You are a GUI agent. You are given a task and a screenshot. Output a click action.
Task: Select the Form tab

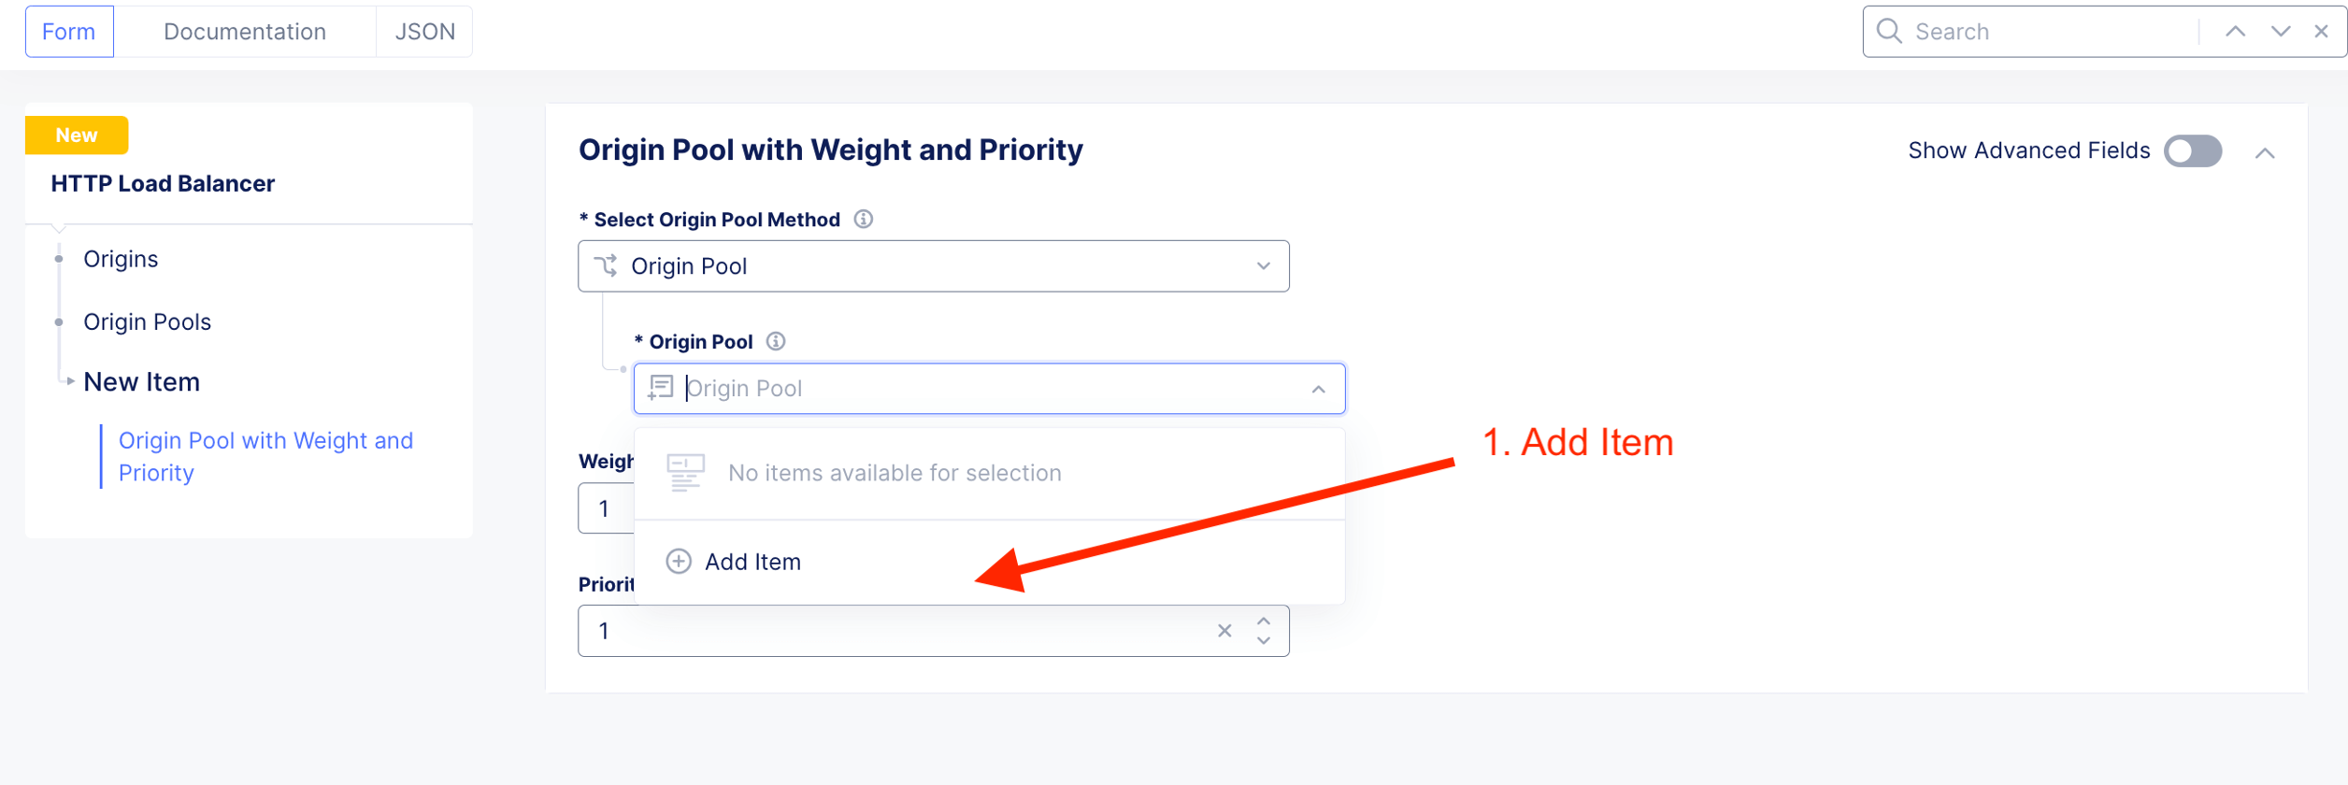tap(69, 32)
